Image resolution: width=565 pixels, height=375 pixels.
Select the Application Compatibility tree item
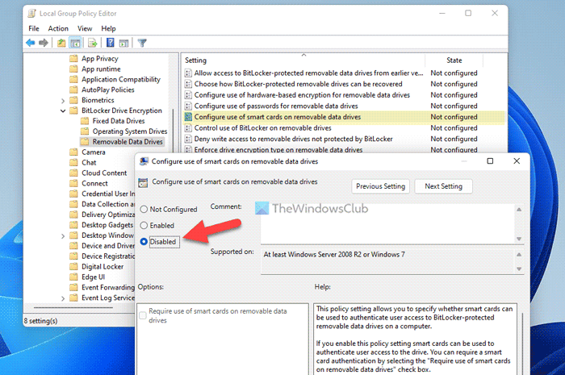[121, 80]
